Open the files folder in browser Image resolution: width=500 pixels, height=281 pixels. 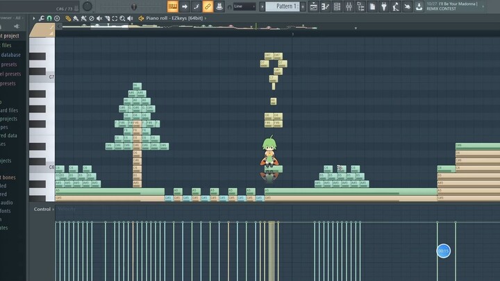[6, 46]
